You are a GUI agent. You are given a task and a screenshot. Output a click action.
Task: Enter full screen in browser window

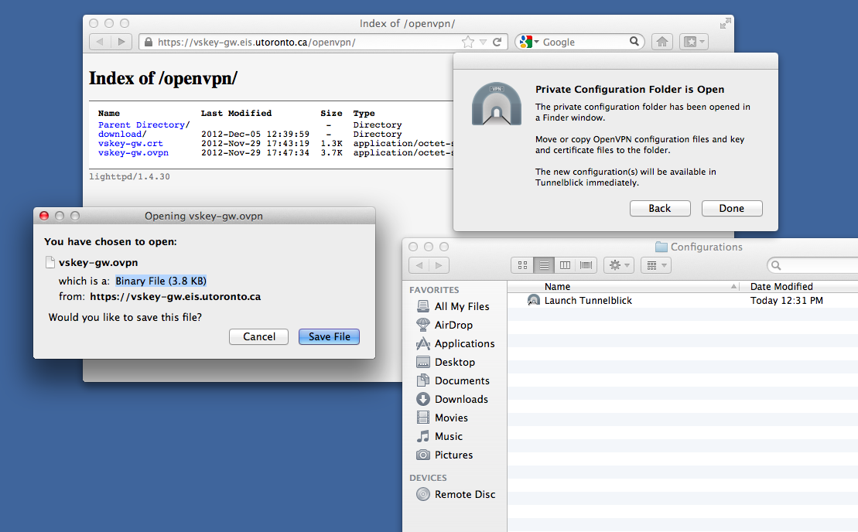725,23
